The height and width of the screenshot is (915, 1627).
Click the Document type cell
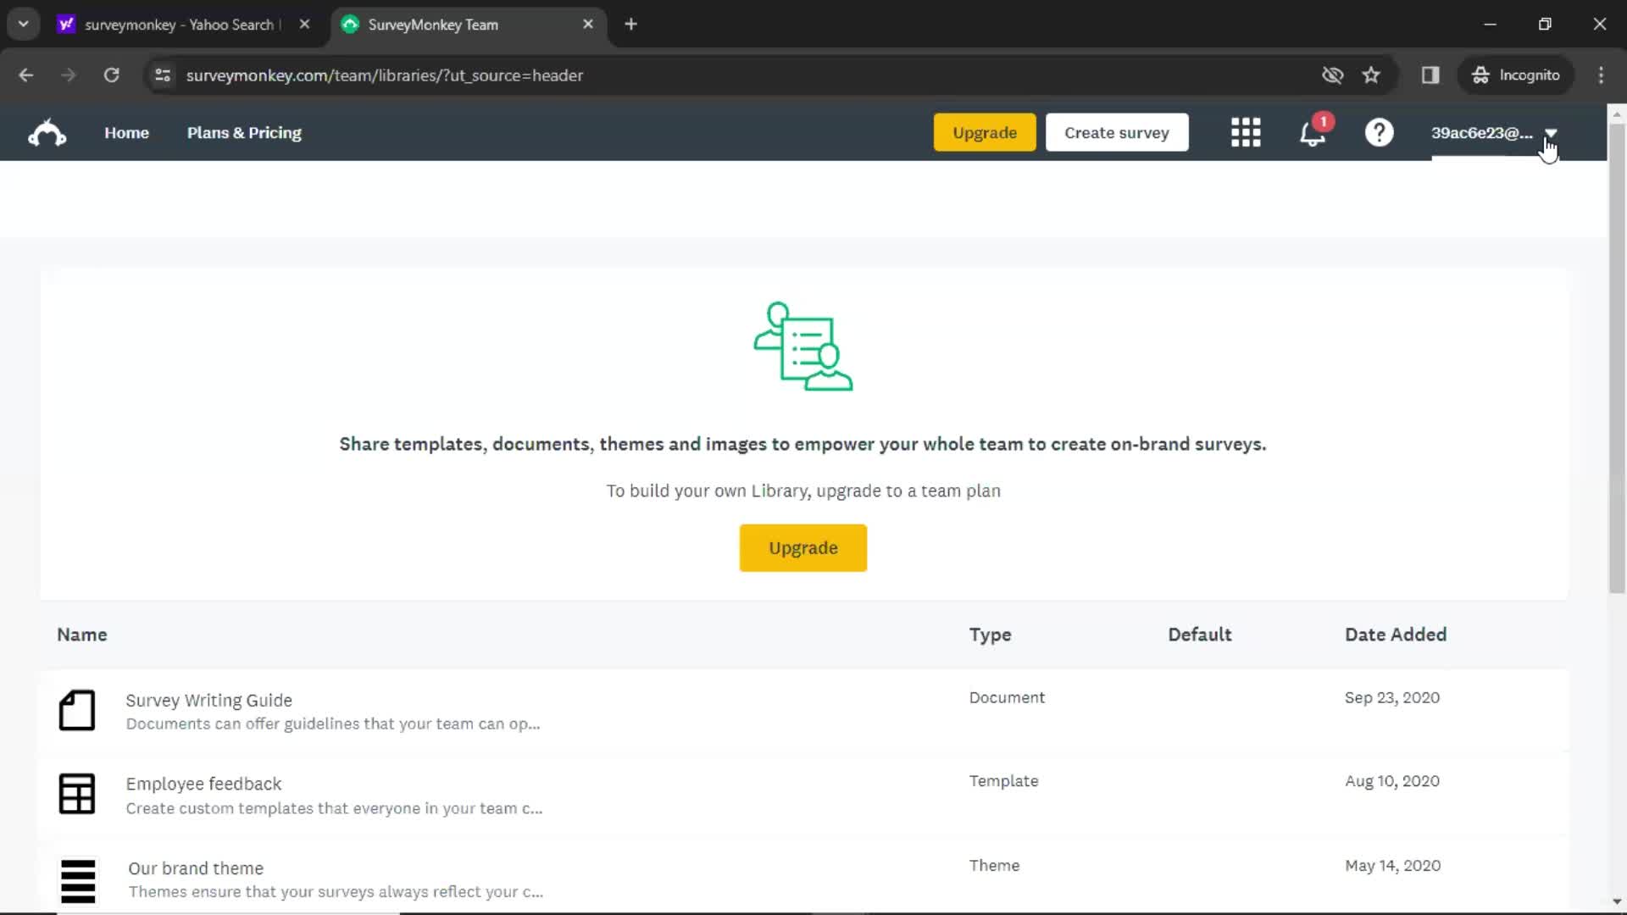click(1007, 697)
